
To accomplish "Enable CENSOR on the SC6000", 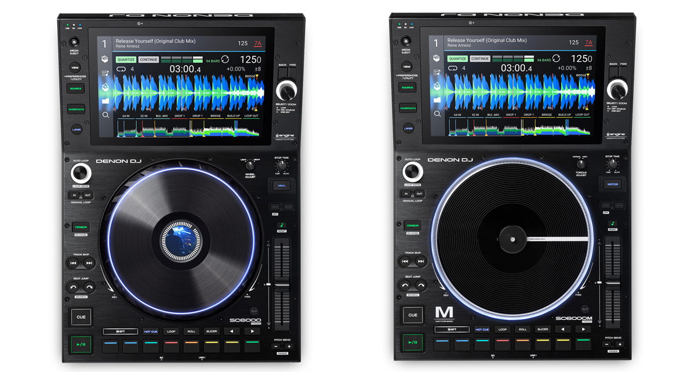I will click(81, 227).
